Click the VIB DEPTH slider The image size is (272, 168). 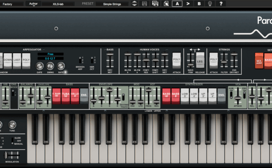(x=5, y=95)
